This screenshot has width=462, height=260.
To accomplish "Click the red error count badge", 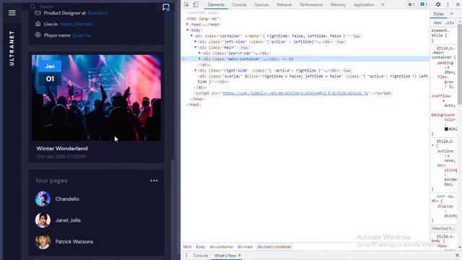I will click(x=411, y=4).
